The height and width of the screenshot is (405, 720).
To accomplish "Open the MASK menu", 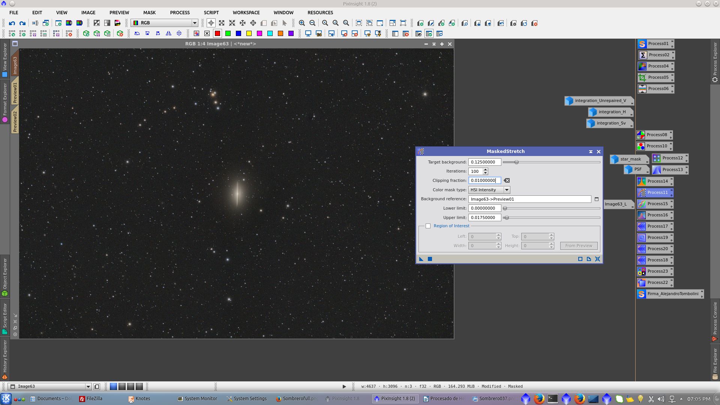I will click(149, 12).
